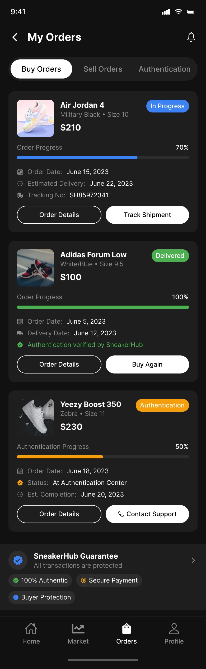Switch to the Sell Orders tab

tap(103, 69)
